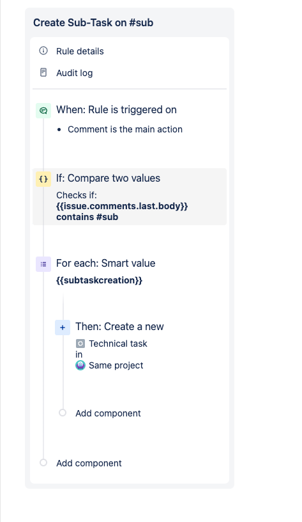This screenshot has width=302, height=522.
Task: Select the yellow braces condition icon
Action: [43, 179]
